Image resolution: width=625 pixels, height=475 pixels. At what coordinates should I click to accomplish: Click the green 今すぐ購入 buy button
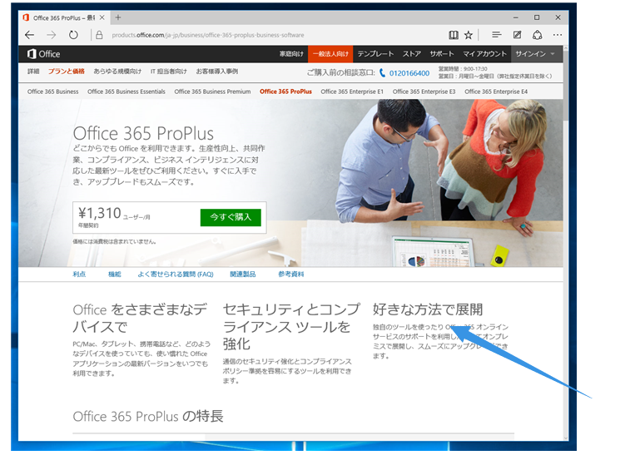(231, 217)
